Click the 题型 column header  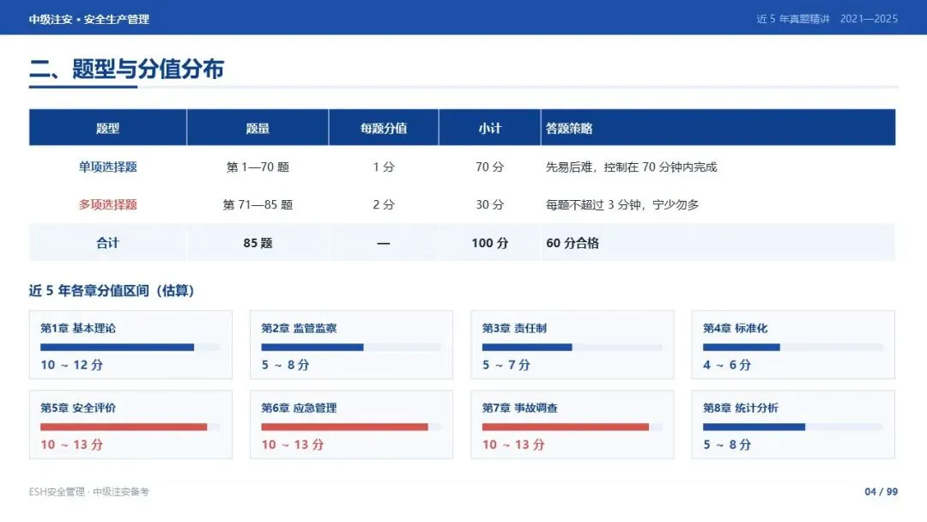click(107, 128)
